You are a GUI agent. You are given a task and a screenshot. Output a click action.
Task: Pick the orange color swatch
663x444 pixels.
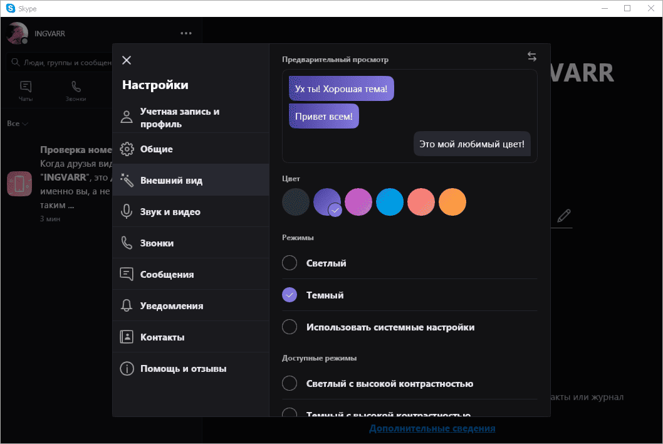click(452, 203)
